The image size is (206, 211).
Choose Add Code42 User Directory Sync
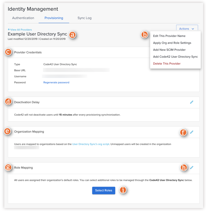click(x=175, y=57)
